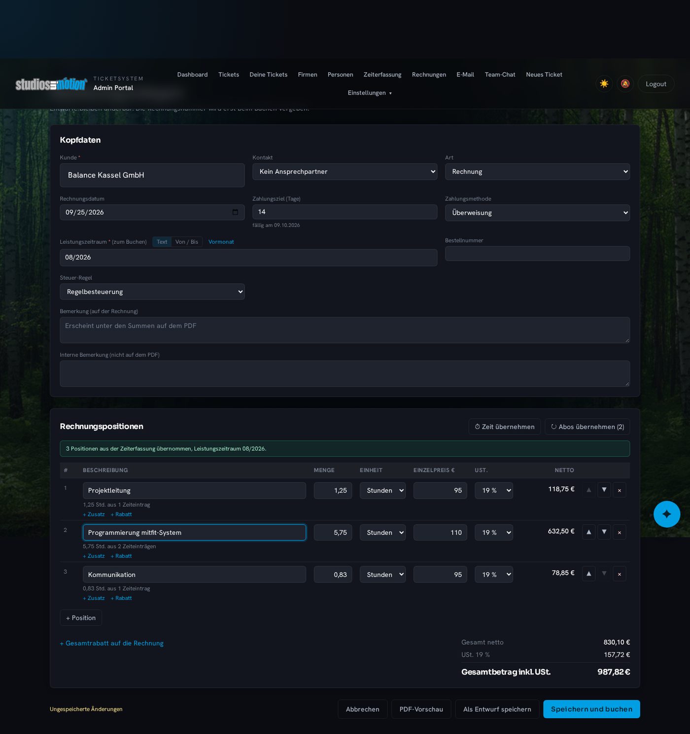690x734 pixels.
Task: Delete the Projektleitung position
Action: pos(620,490)
